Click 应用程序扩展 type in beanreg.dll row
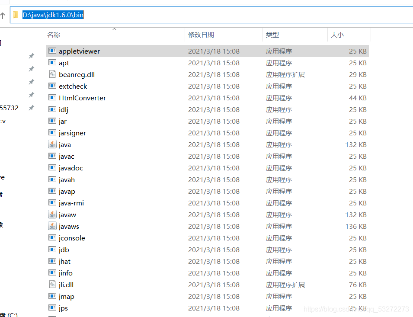Image resolution: width=413 pixels, height=317 pixels. click(x=285, y=74)
